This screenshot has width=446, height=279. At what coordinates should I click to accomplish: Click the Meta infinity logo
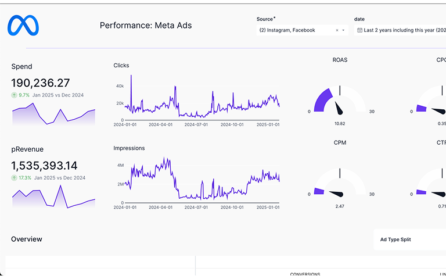pos(23,26)
